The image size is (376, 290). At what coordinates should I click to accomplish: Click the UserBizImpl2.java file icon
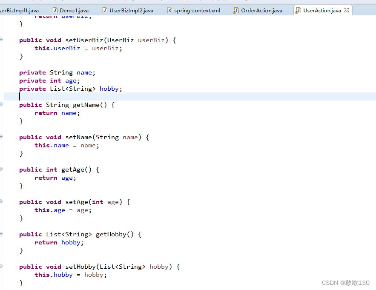pyautogui.click(x=105, y=10)
